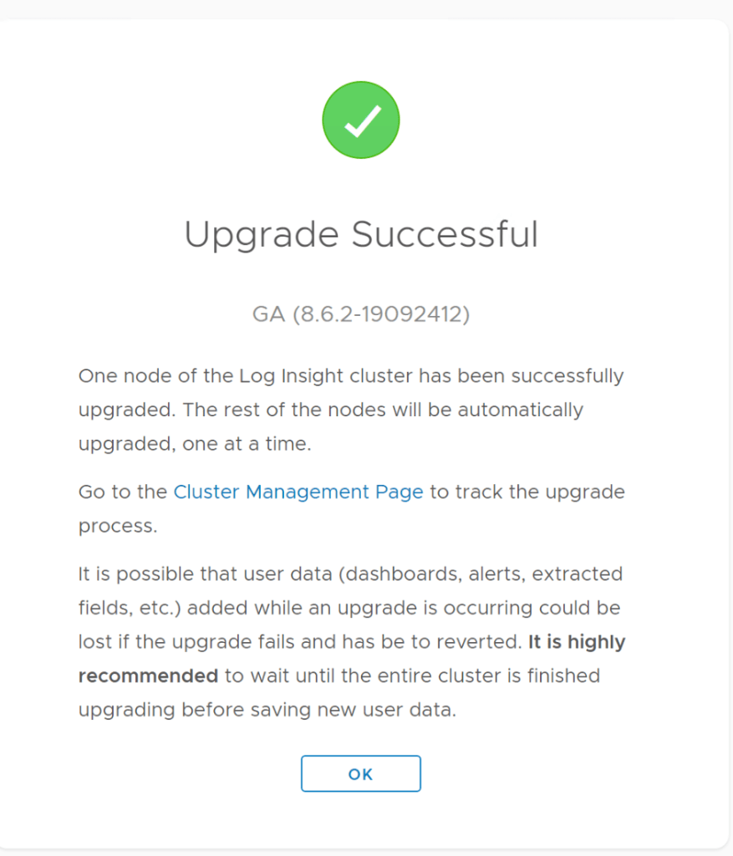Click the word "Successful" in the heading
733x856 pixels.
click(445, 234)
